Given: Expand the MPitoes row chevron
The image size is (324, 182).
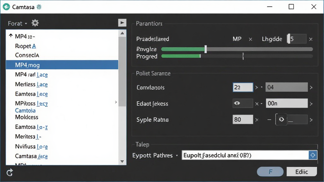Looking at the screenshot, I should (x=116, y=102).
